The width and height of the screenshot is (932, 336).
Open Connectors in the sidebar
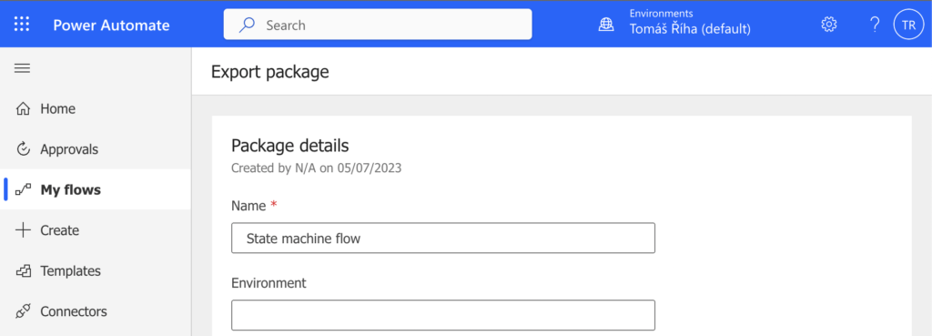tap(95, 311)
